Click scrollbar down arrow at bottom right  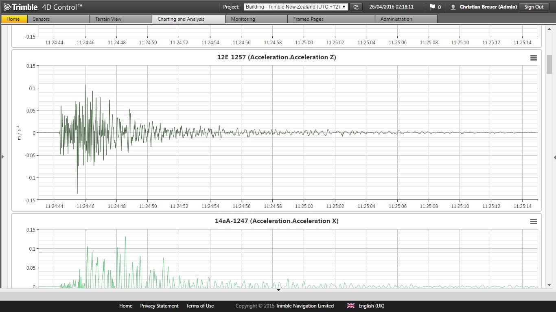pyautogui.click(x=549, y=285)
